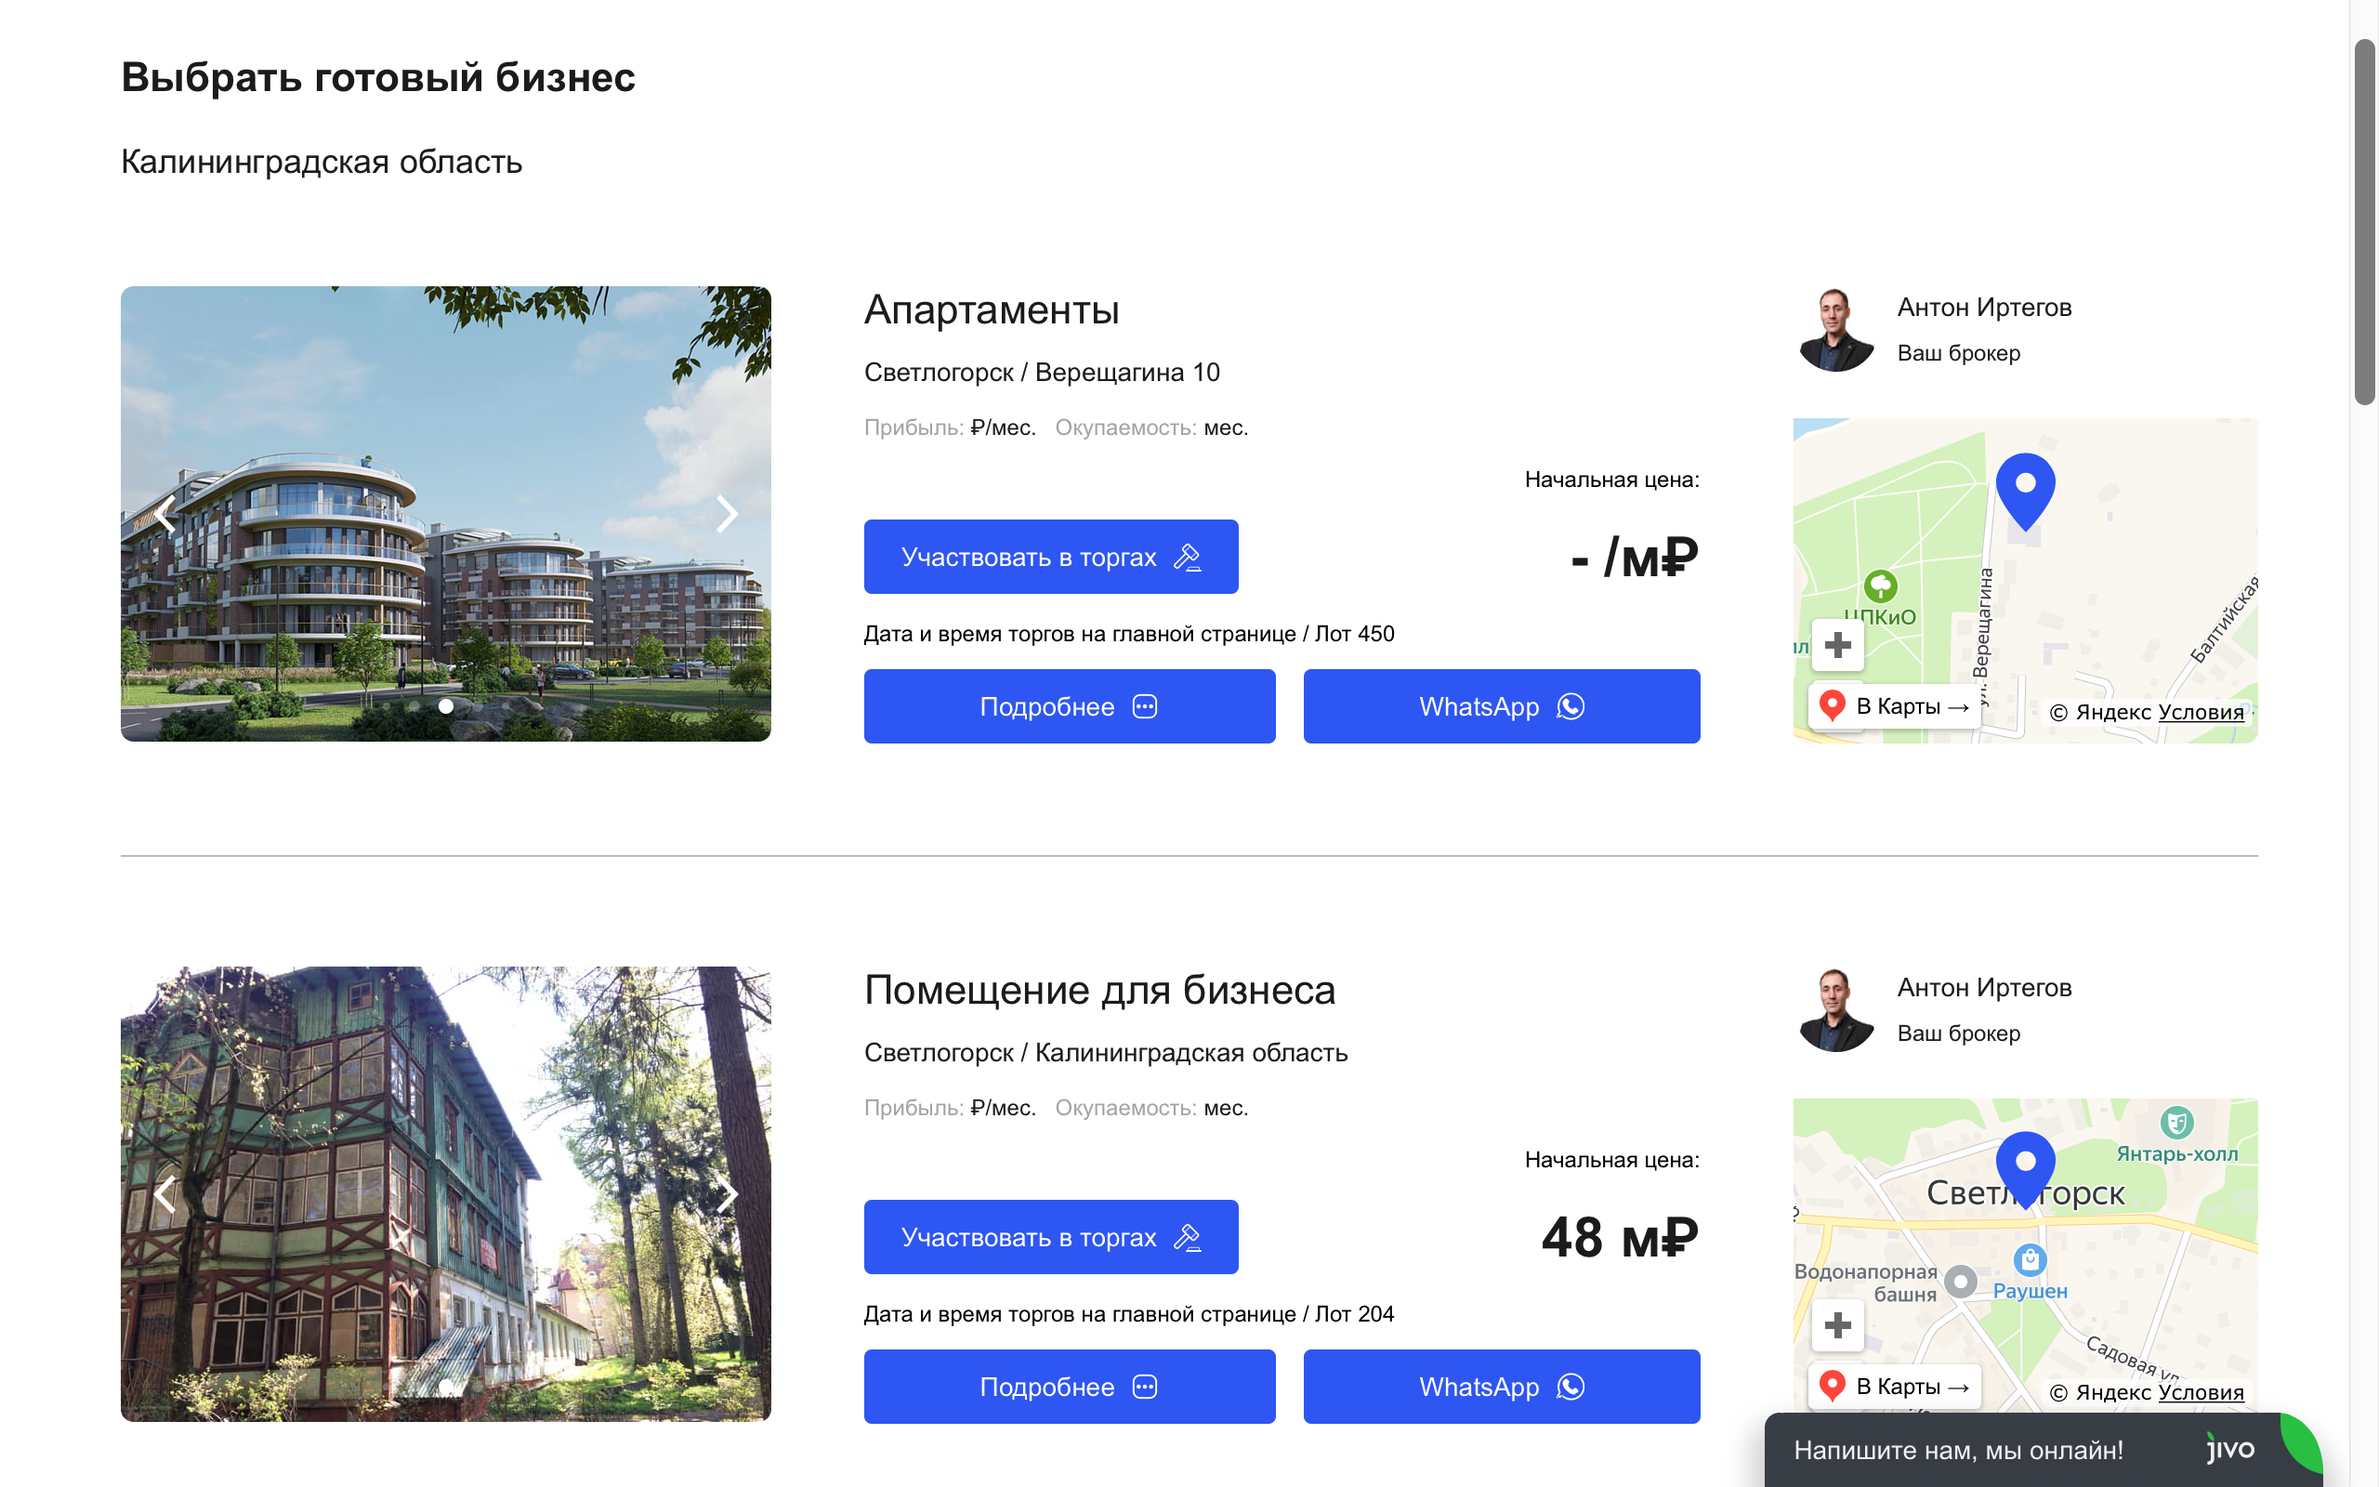Select active carousel dot on apartments photo
This screenshot has width=2379, height=1487.
click(x=445, y=706)
